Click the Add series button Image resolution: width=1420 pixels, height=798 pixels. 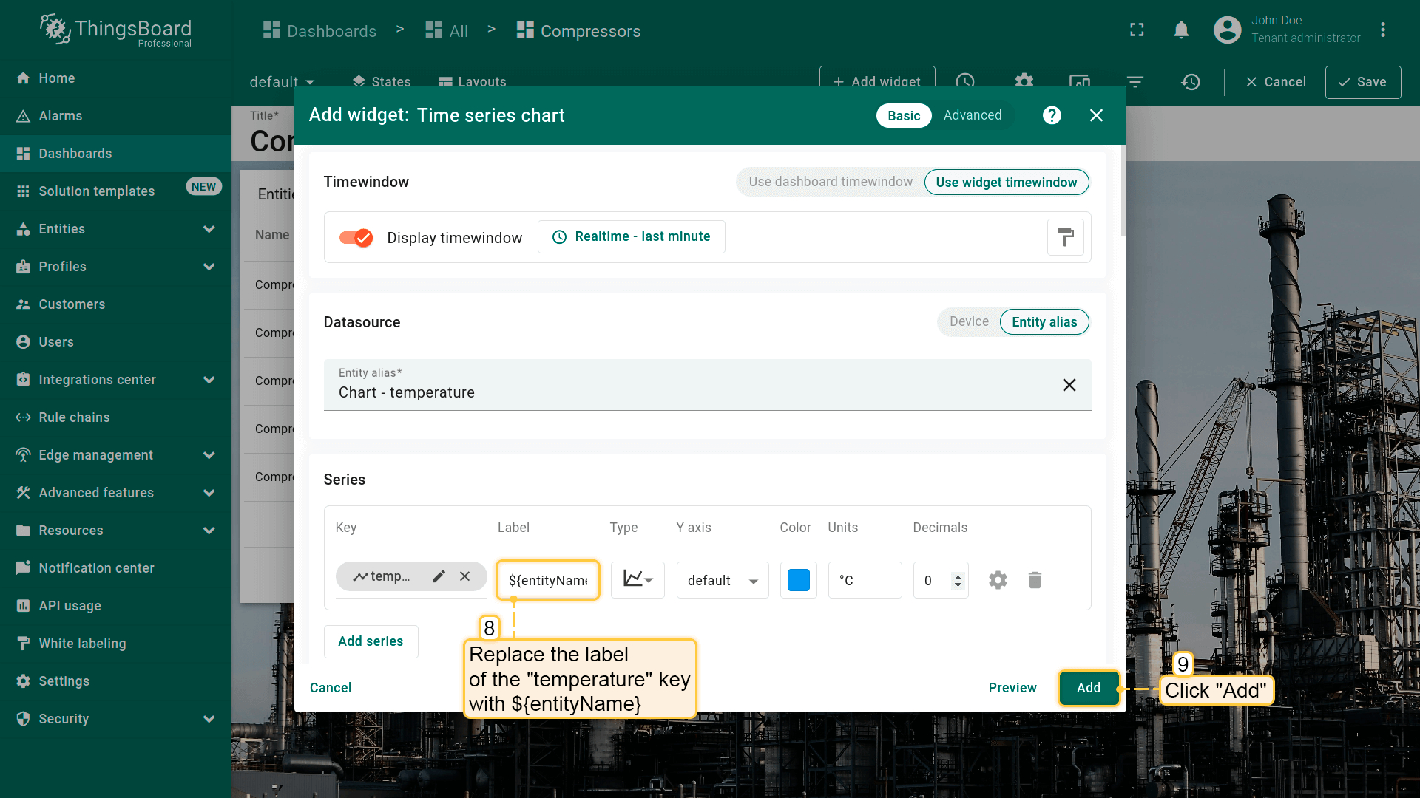[x=371, y=641]
